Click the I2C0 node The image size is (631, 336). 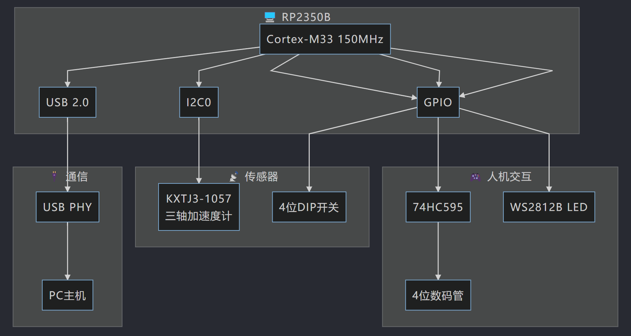click(x=199, y=102)
